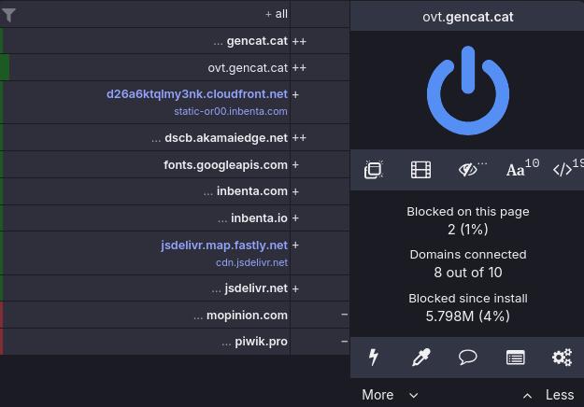Click the cdn.jsdelivr.net alias text
The image size is (584, 407).
[x=251, y=262]
